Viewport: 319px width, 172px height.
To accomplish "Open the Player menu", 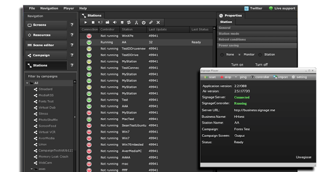I will [68, 8].
